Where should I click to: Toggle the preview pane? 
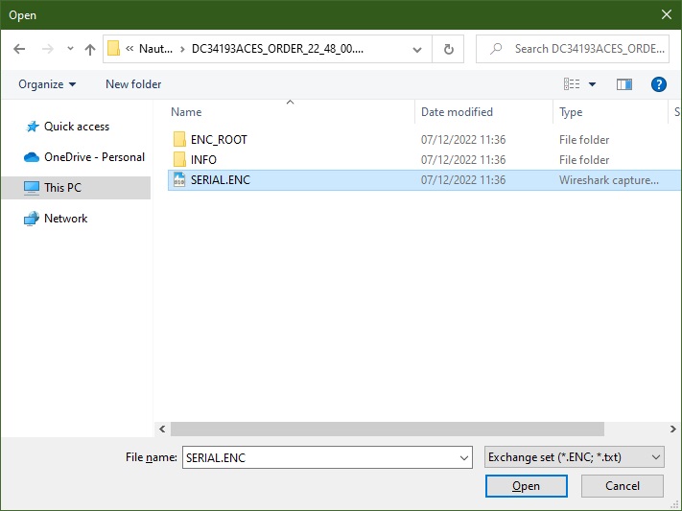point(624,84)
